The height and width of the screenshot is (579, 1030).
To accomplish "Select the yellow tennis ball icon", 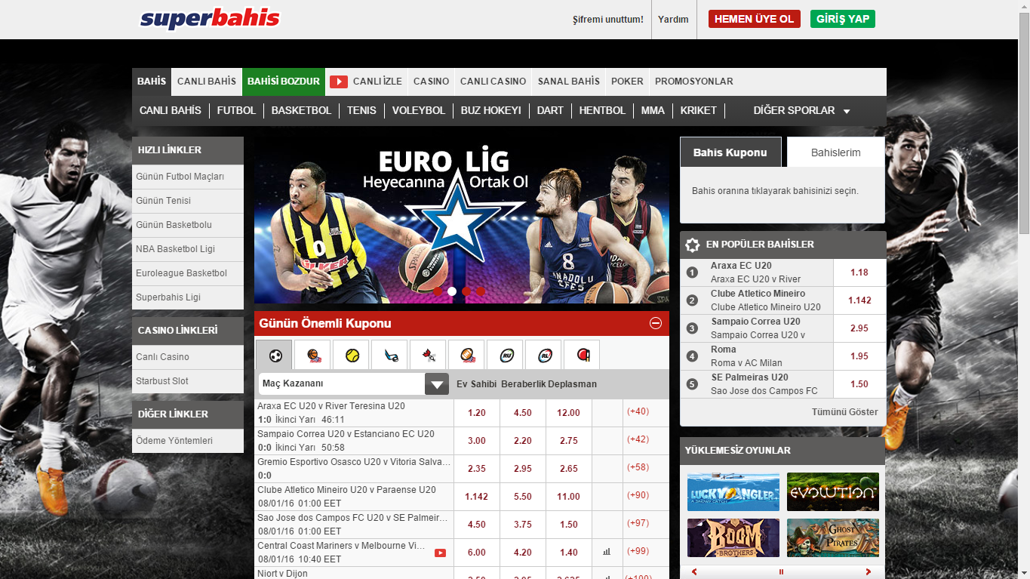I will pyautogui.click(x=351, y=354).
